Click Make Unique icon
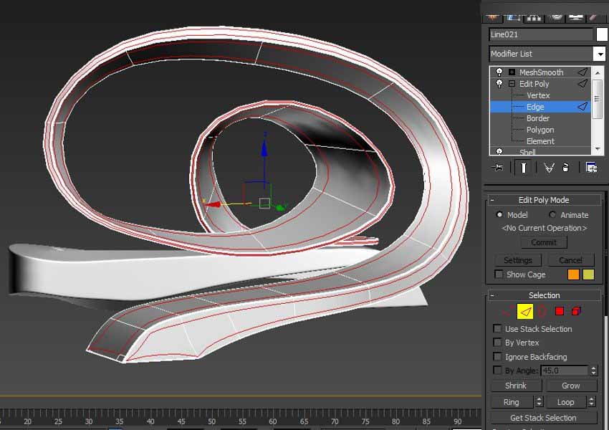Image resolution: width=609 pixels, height=430 pixels. click(549, 168)
